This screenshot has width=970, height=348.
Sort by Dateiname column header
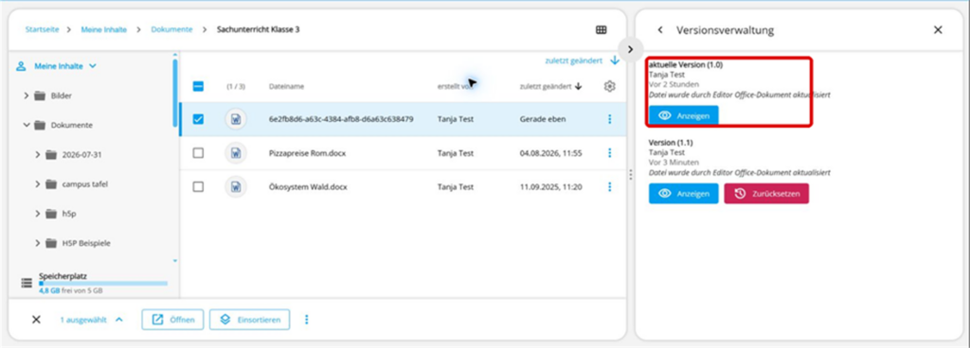point(286,86)
